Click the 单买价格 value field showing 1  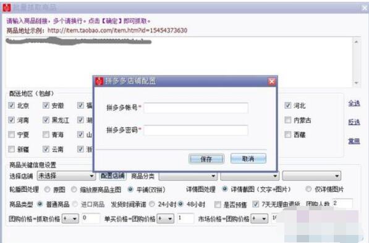pos(185,218)
